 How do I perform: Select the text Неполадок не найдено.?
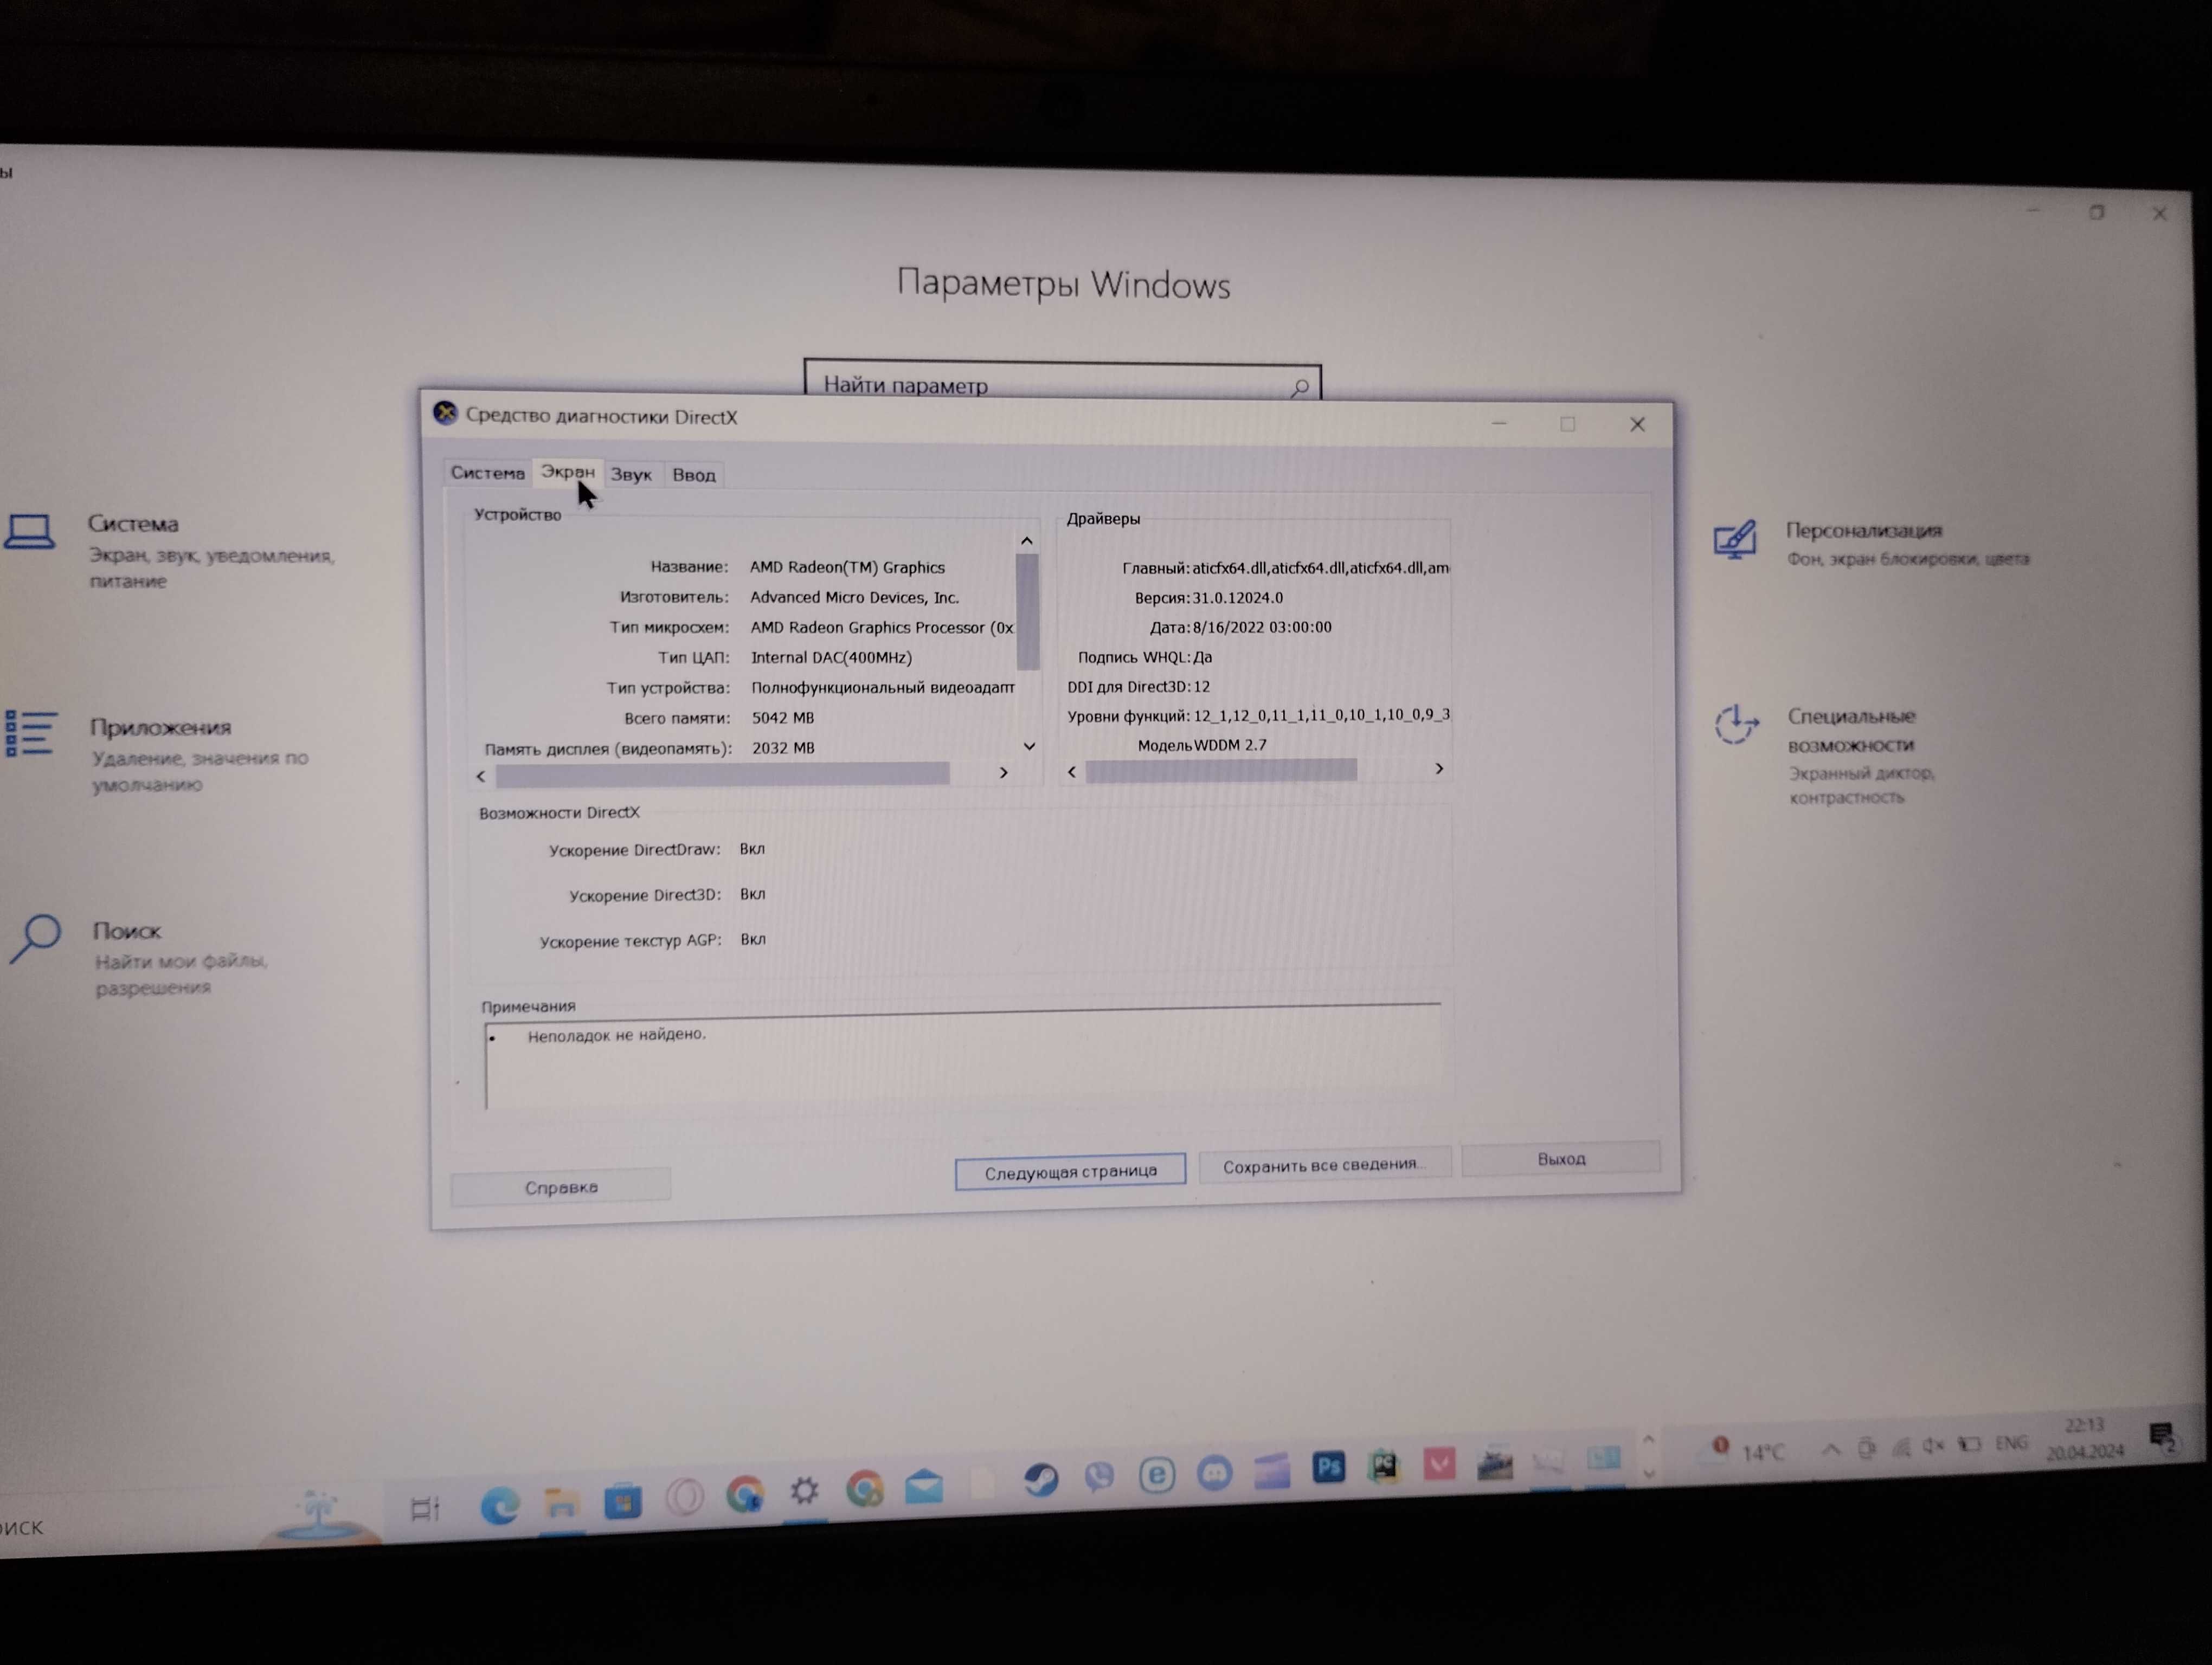pos(617,1035)
